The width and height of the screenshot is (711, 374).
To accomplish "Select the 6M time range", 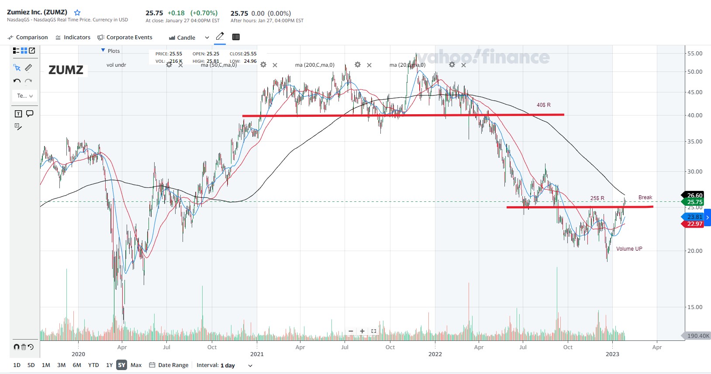I will (77, 365).
